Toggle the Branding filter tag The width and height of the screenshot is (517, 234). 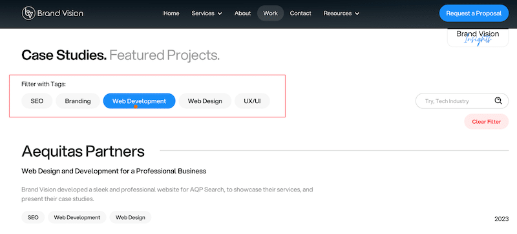coord(78,101)
